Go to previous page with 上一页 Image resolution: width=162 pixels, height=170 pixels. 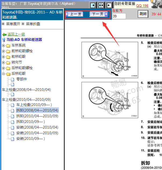[x=74, y=14]
